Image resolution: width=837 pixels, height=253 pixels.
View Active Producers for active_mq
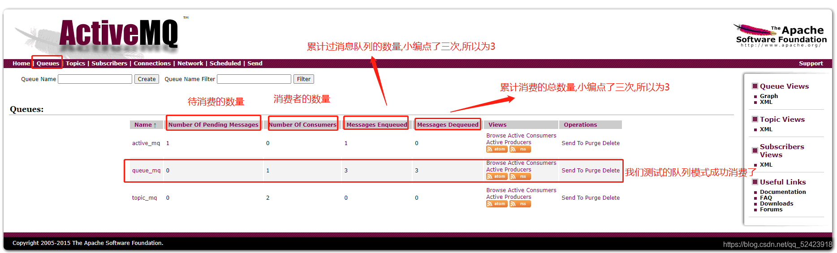[509, 142]
